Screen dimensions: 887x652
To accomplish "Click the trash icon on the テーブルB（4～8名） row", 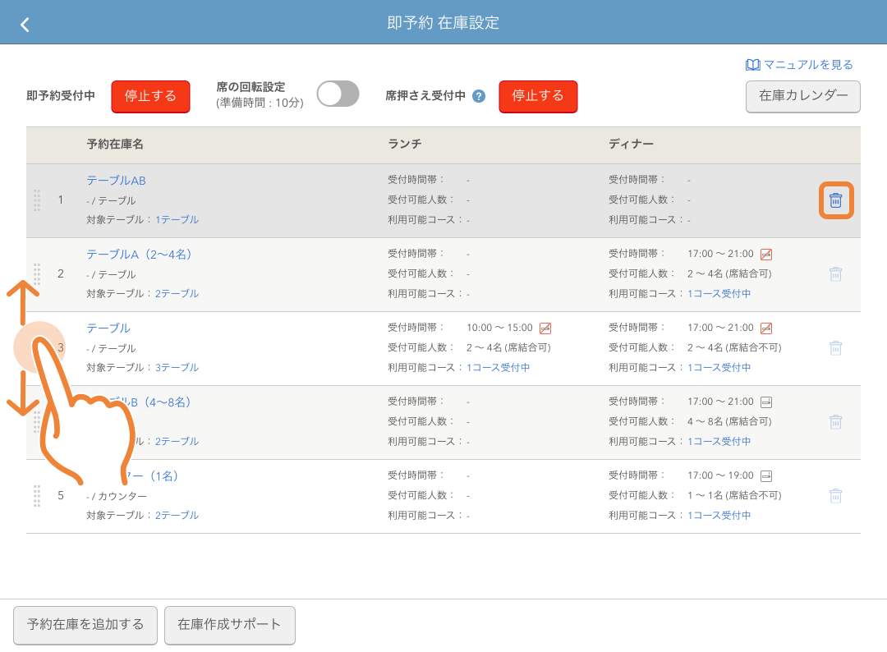I will [x=835, y=421].
